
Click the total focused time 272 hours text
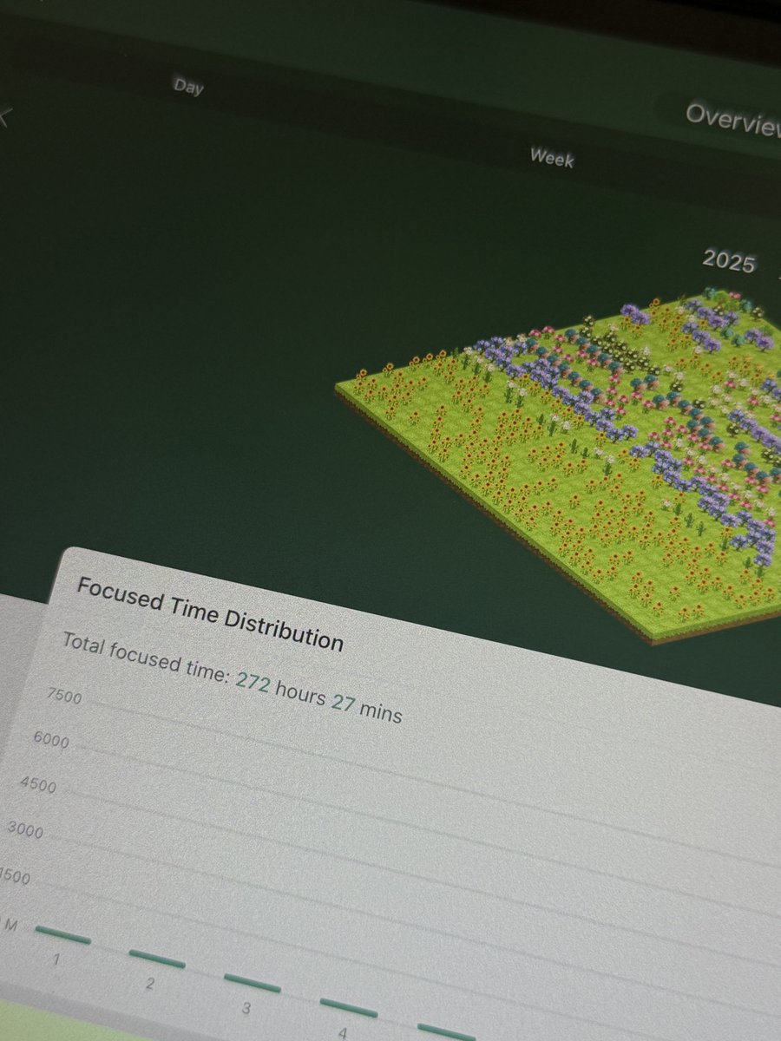[x=232, y=678]
